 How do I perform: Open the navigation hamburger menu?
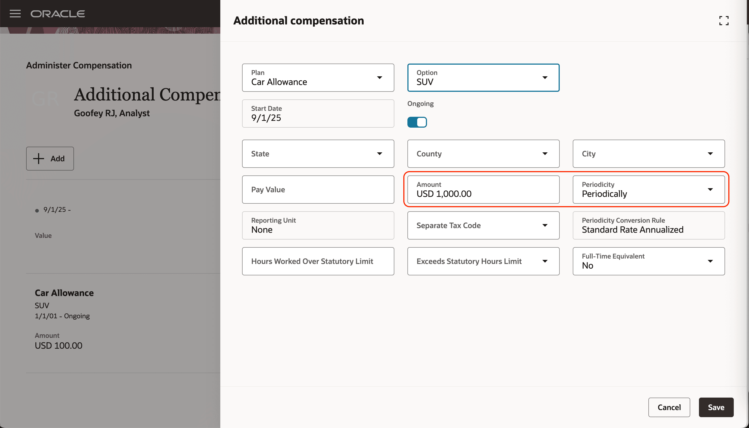(x=15, y=14)
